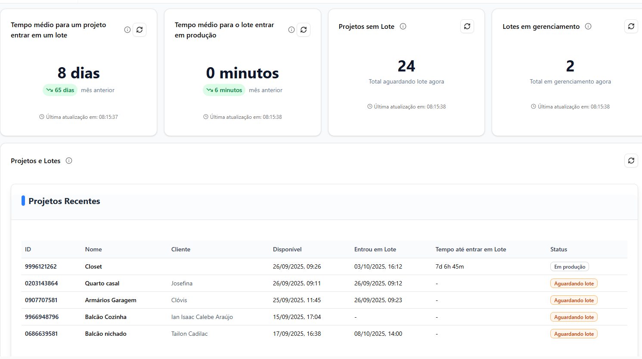Screen dimensions: 642x359
Task: Open the Armários Garagem project
Action: [x=111, y=300]
